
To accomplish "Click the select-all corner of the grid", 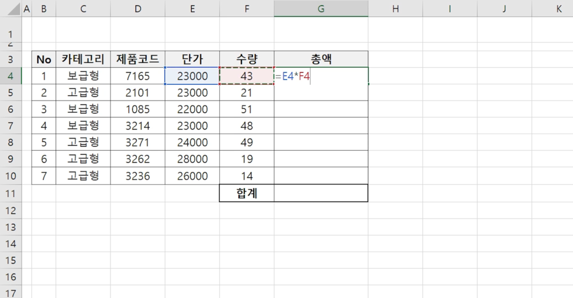I will [11, 9].
